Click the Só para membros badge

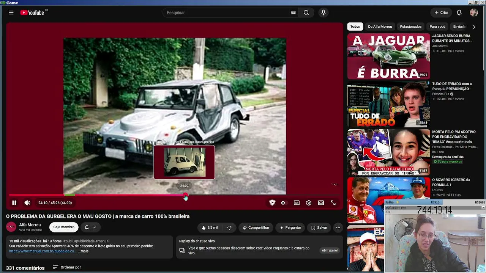click(x=448, y=162)
